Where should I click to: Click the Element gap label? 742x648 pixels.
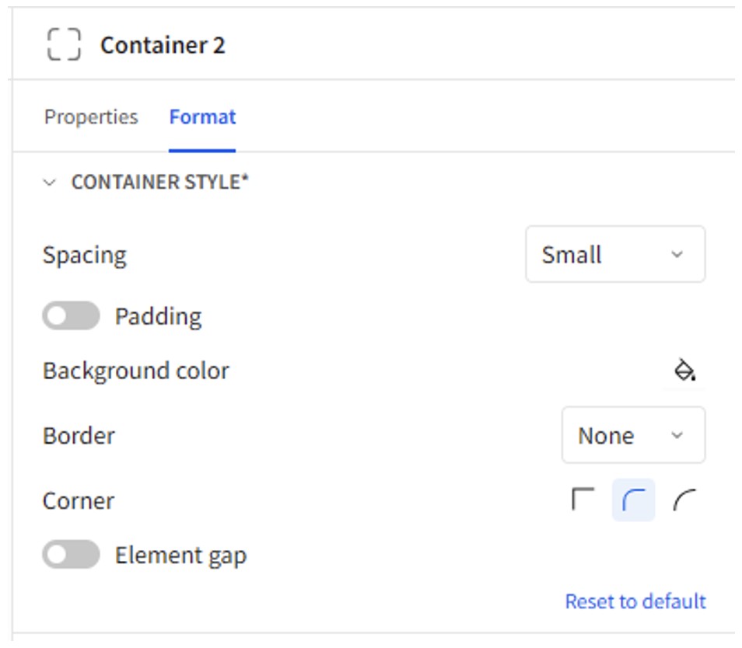point(180,555)
